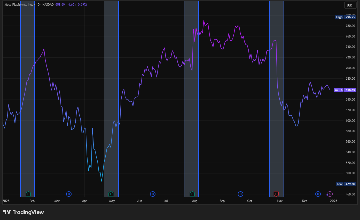Click the 2026 label on the time axis
This screenshot has height=220, width=360.
click(x=333, y=201)
